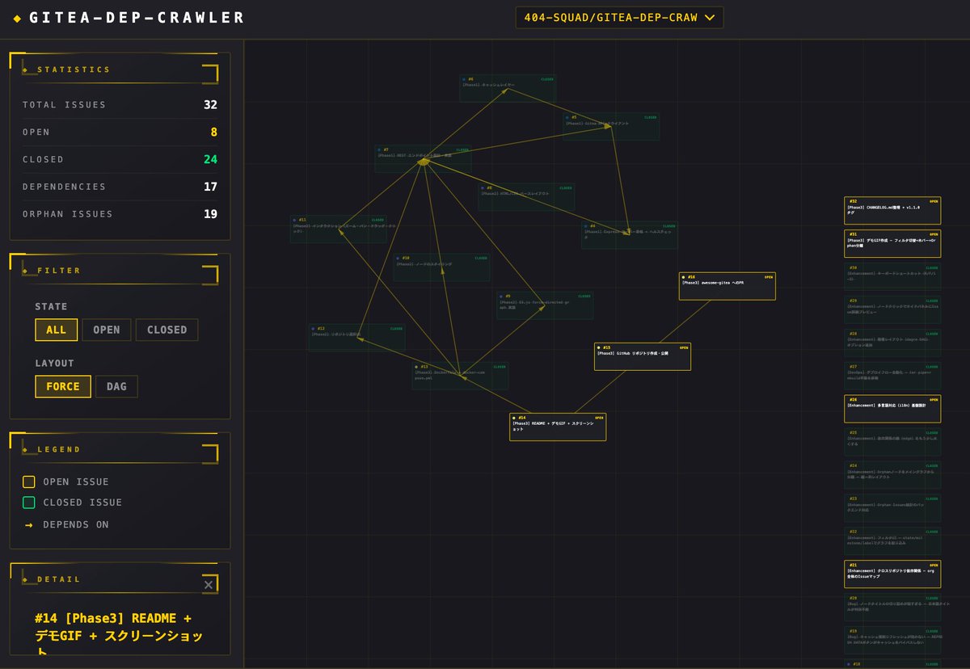The height and width of the screenshot is (669, 970).
Task: Switch layout to DAG
Action: click(116, 386)
